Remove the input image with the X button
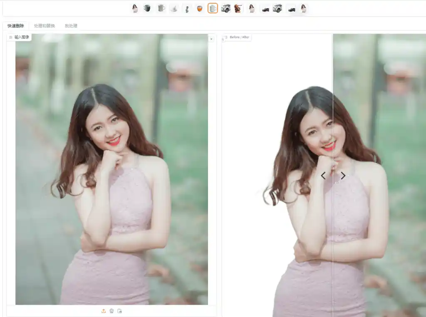The width and height of the screenshot is (426, 317). click(211, 39)
